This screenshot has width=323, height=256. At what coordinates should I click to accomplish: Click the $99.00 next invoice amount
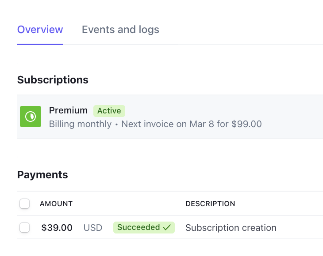pos(246,124)
